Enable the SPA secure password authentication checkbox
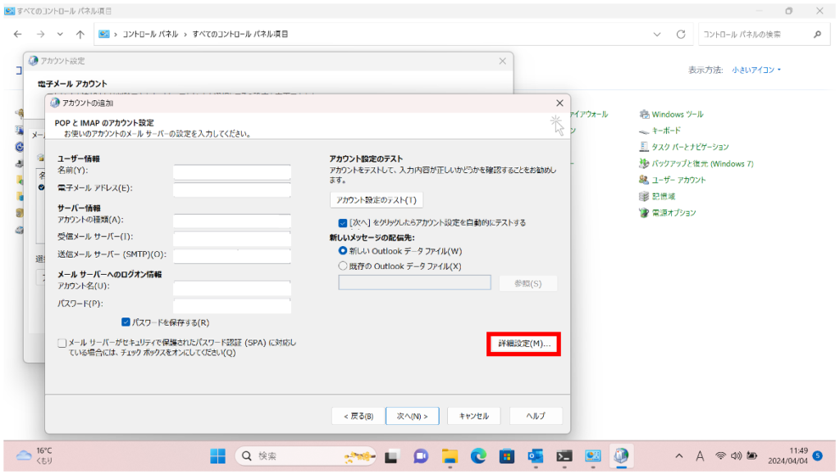The width and height of the screenshot is (840, 475). [62, 343]
